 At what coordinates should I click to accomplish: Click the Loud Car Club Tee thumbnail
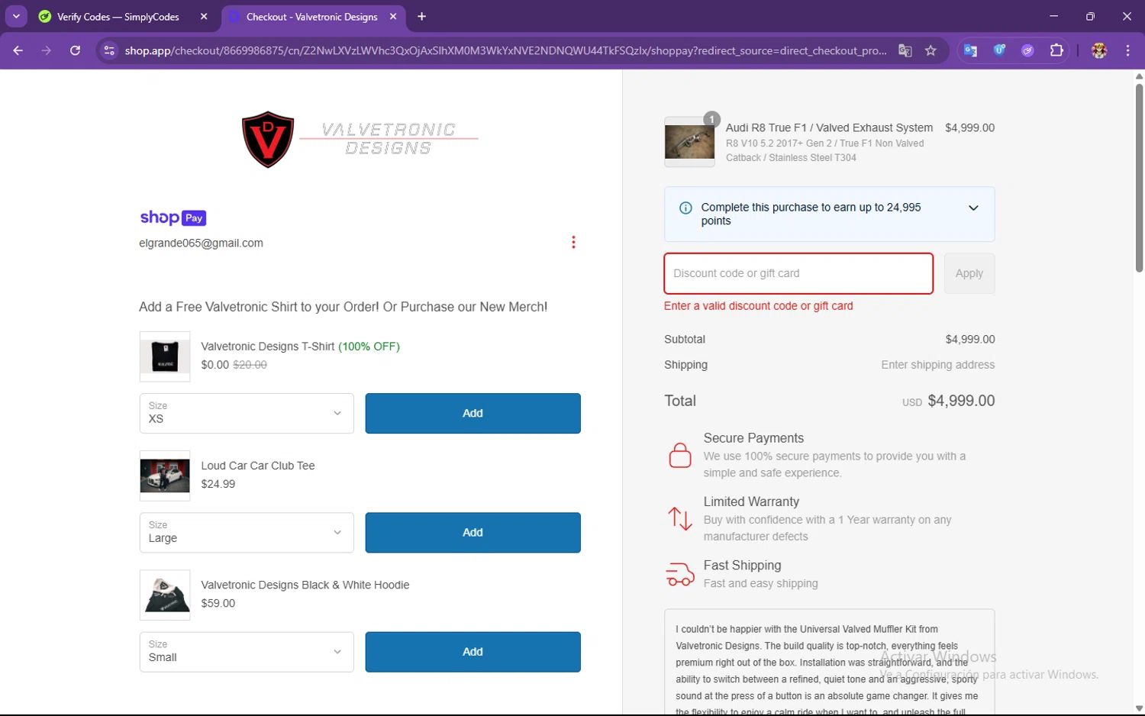point(165,476)
